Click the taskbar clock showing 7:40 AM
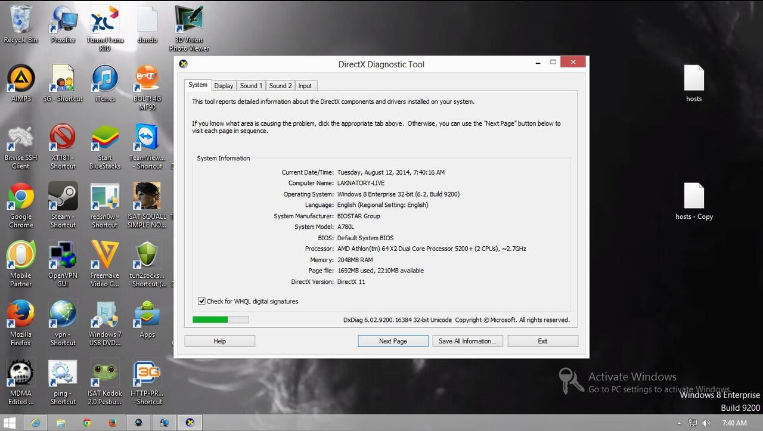Screen dimensions: 763x431 pos(734,423)
